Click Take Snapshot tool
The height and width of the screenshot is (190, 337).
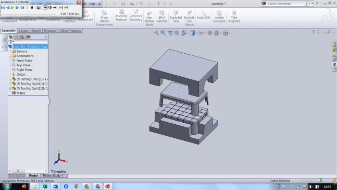click(x=234, y=17)
